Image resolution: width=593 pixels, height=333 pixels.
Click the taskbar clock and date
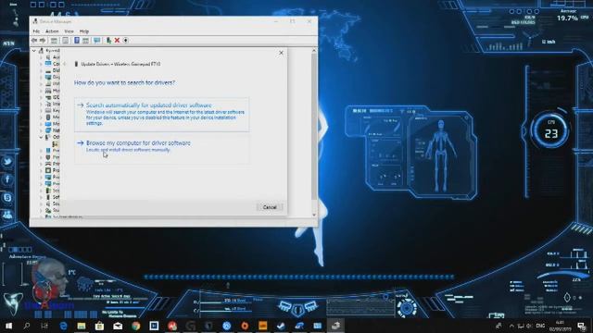tap(560, 326)
